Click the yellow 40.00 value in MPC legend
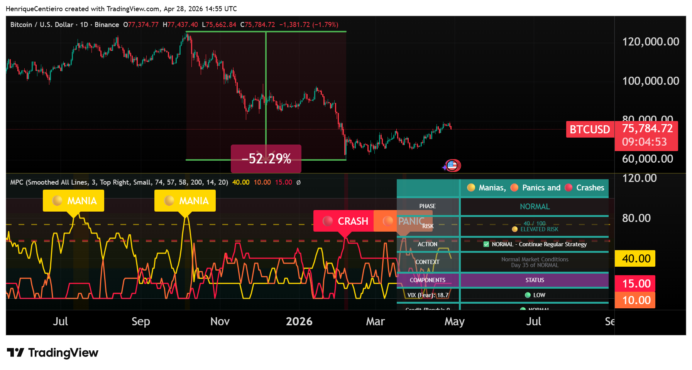This screenshot has height=370, width=692. [x=241, y=182]
